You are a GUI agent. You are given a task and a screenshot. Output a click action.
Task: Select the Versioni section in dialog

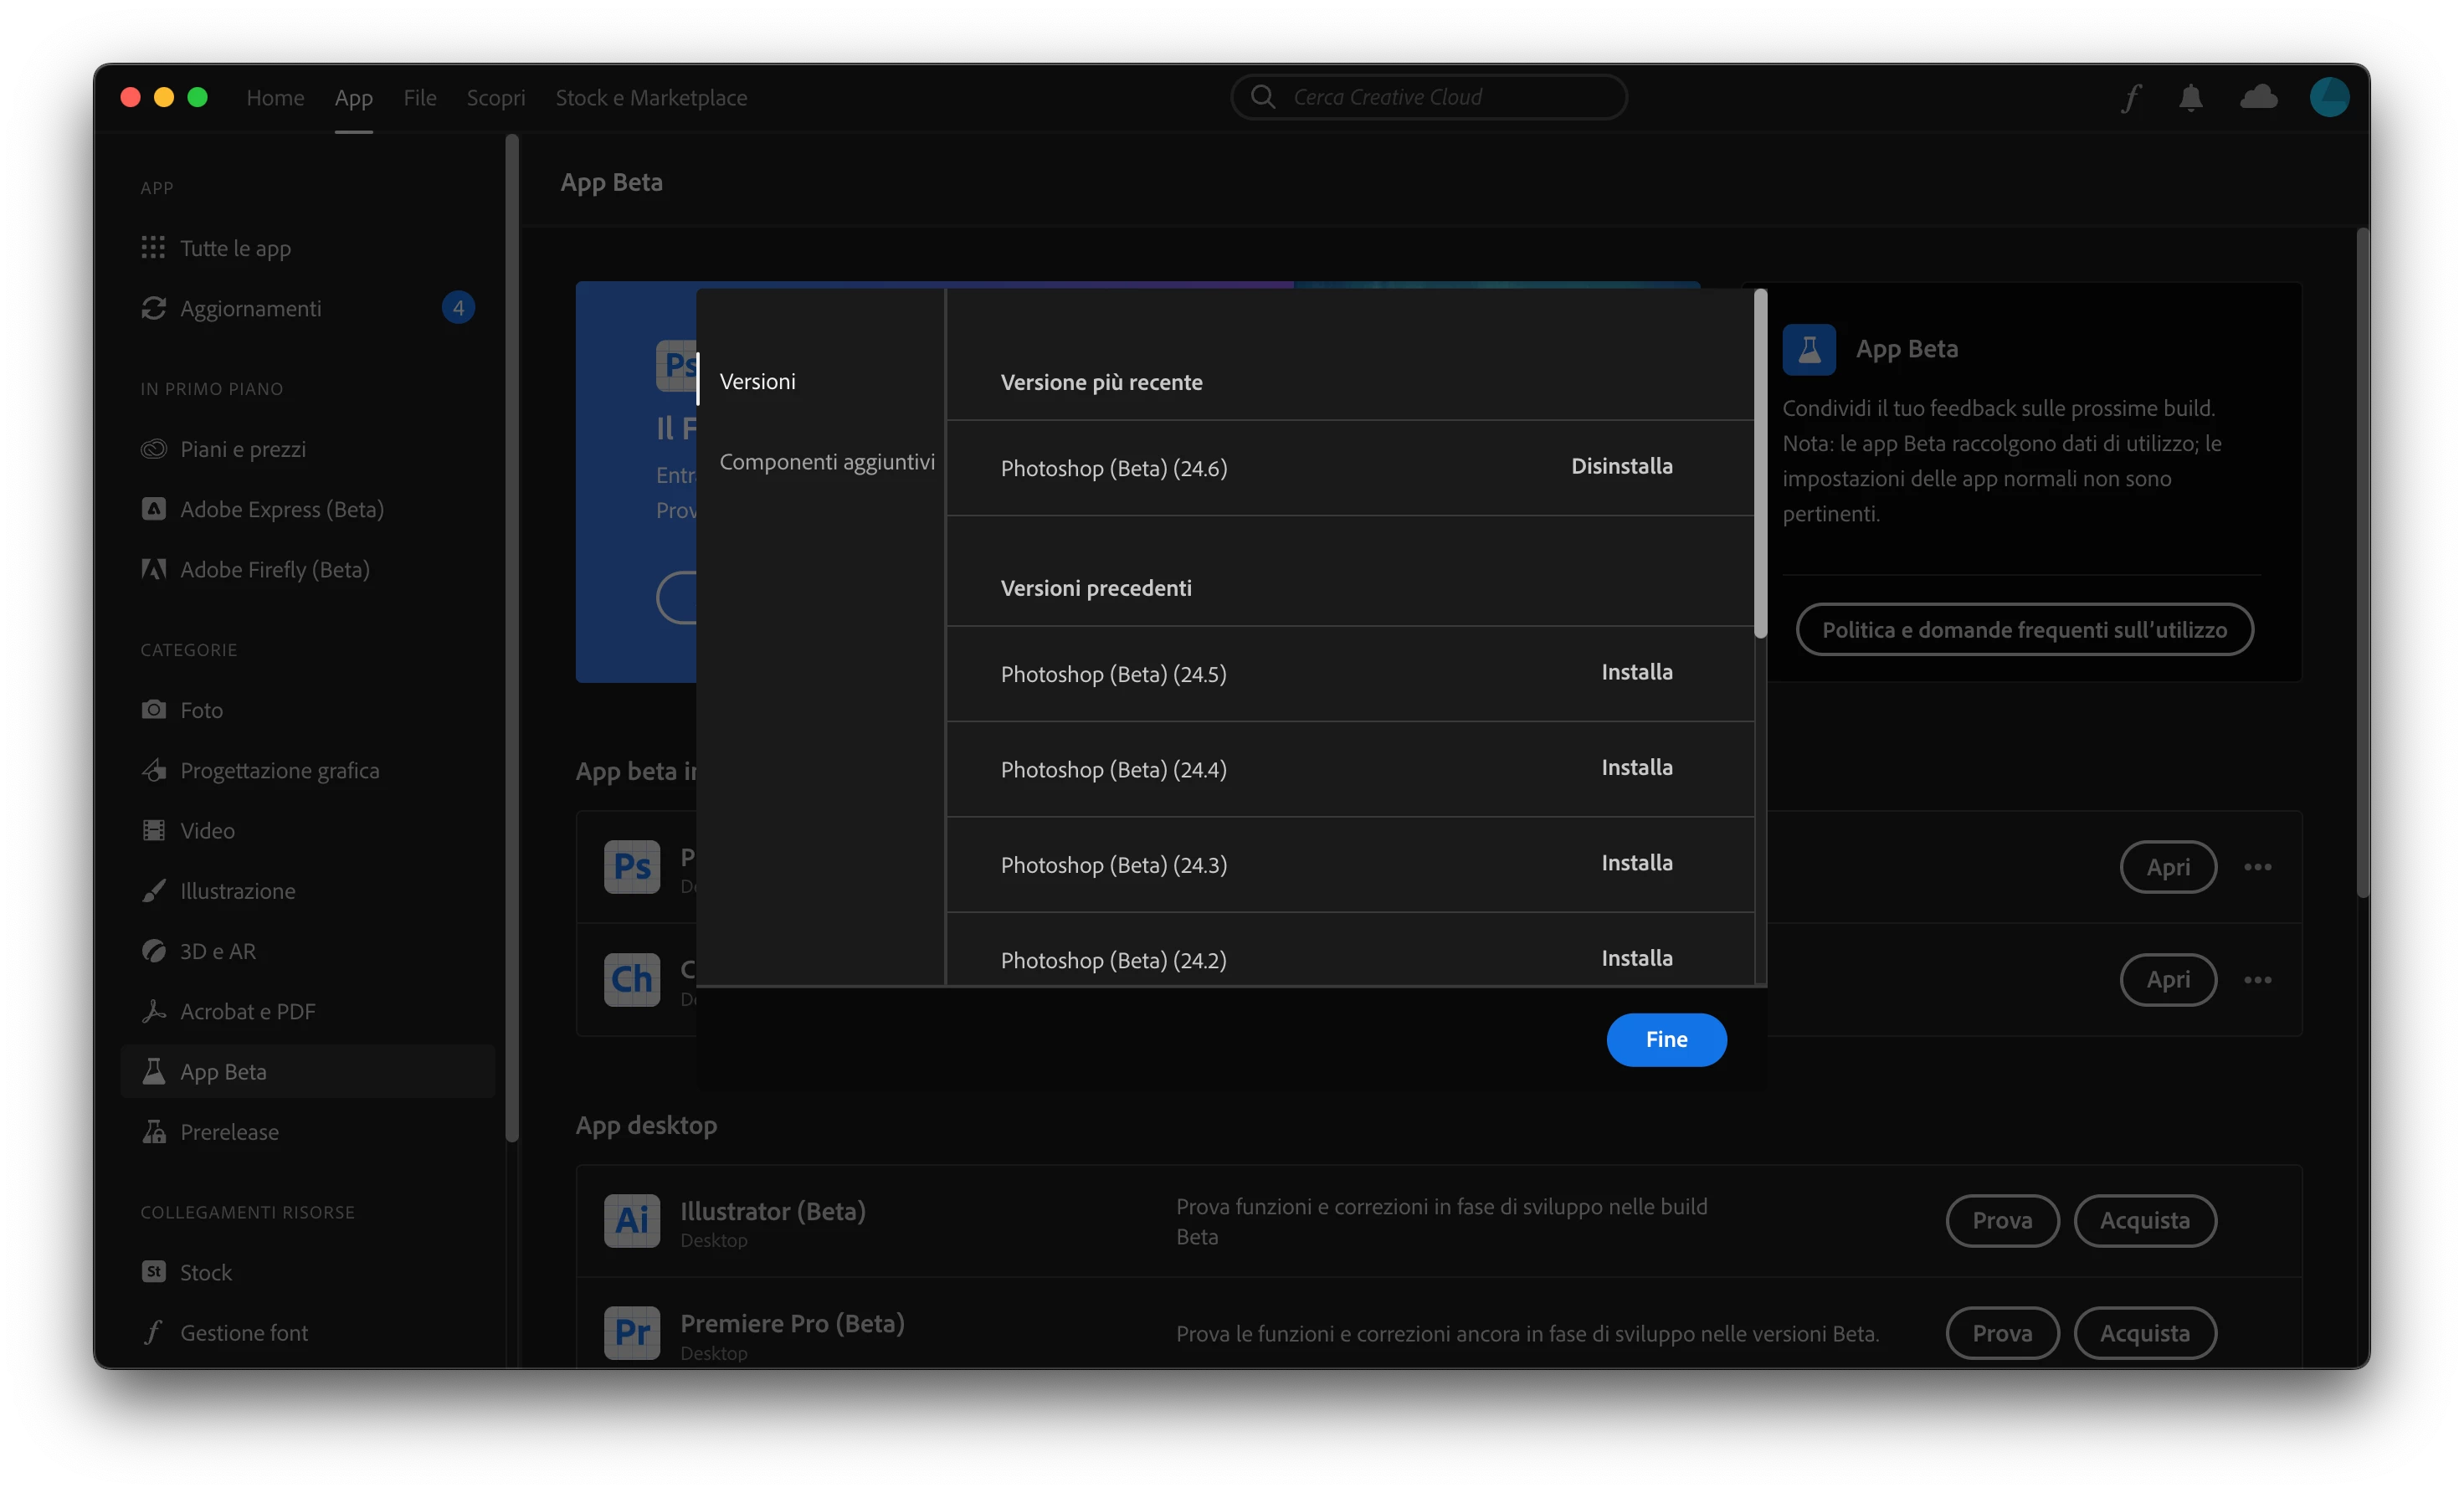point(757,382)
